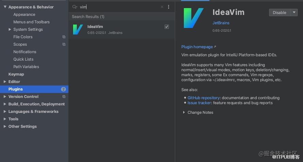
Task: Click the 'See also:' text
Action: (189, 90)
